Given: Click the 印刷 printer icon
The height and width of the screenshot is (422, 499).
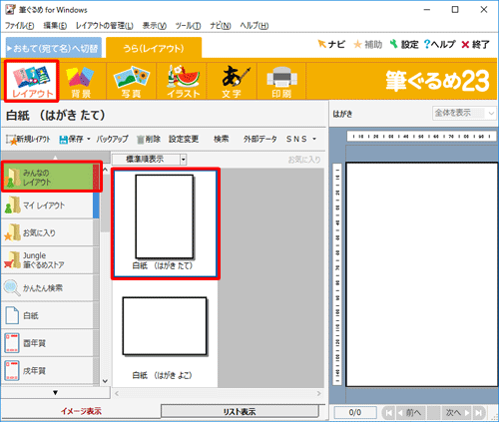Looking at the screenshot, I should 281,82.
